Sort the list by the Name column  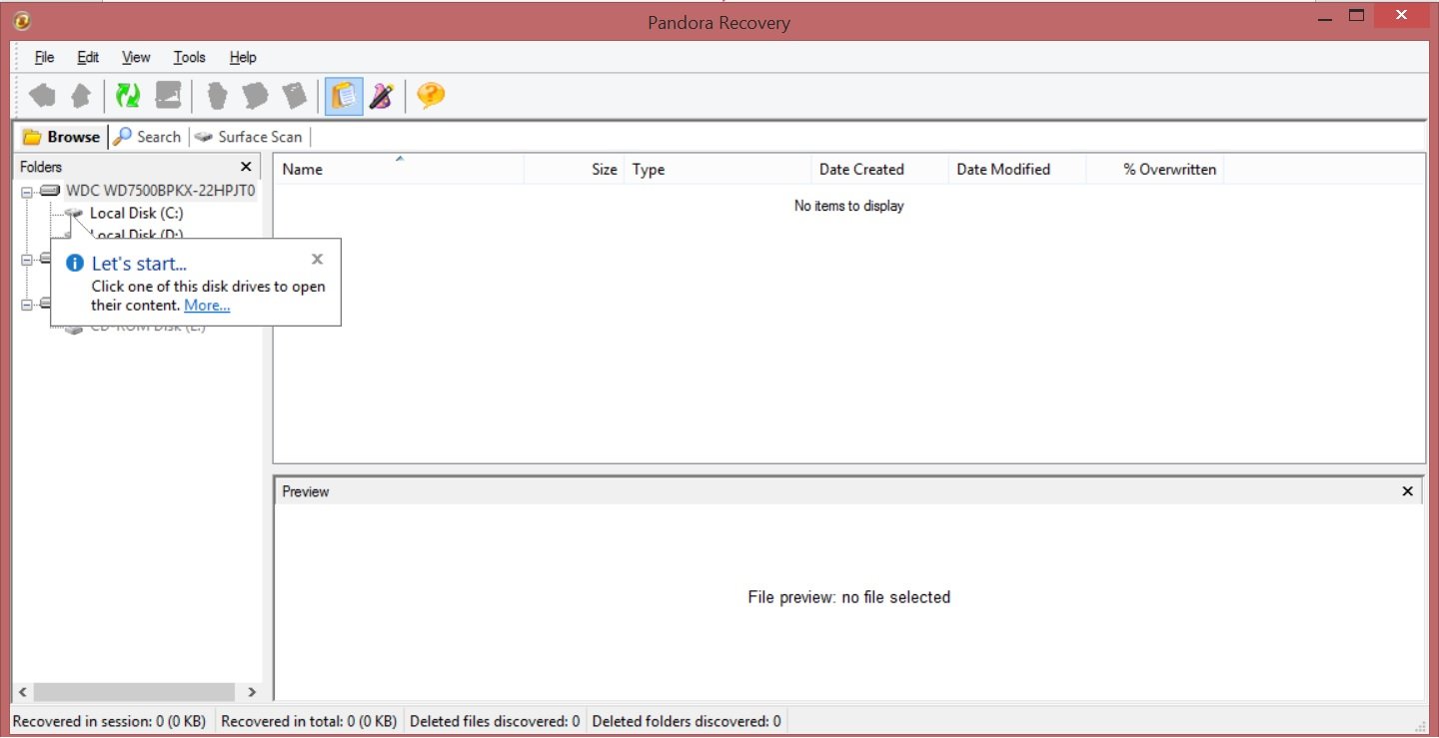click(x=399, y=170)
